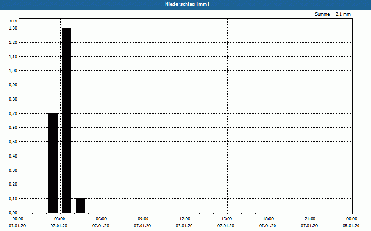371x231 pixels.
Task: Select the 0,70 mm precipitation bar
Action: pyautogui.click(x=52, y=163)
